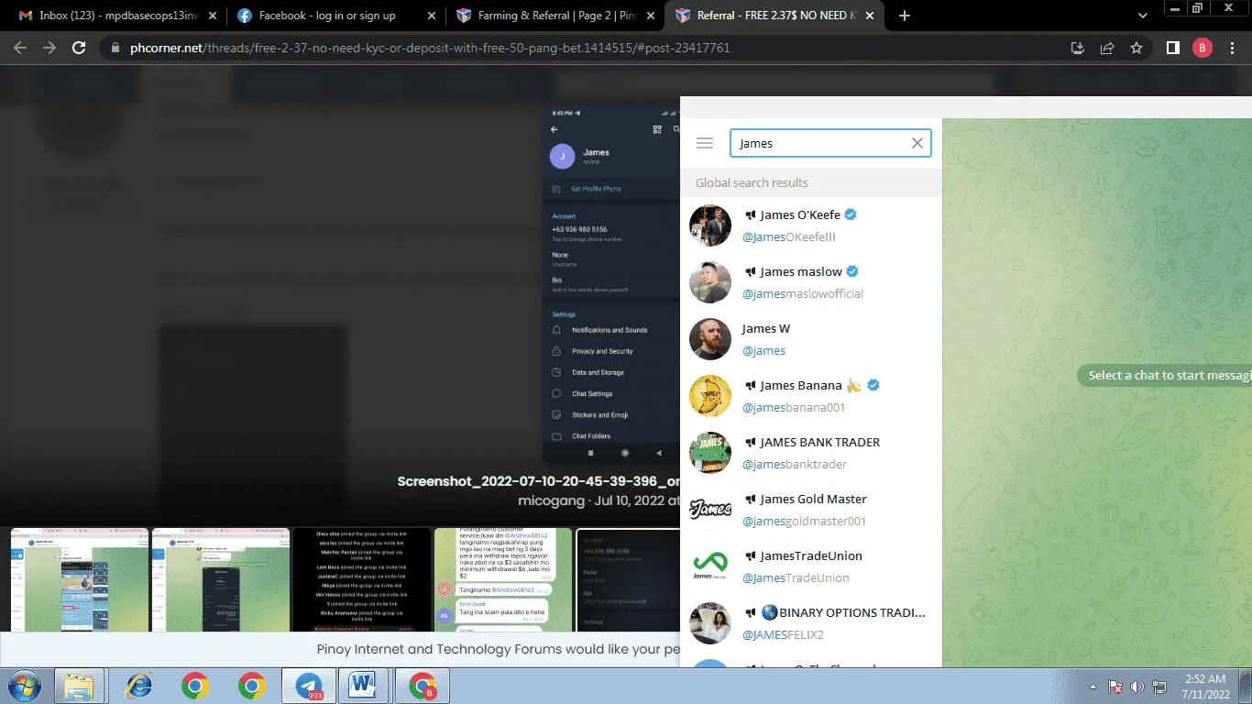Open the network tray icon
The height and width of the screenshot is (704, 1252).
(1159, 687)
